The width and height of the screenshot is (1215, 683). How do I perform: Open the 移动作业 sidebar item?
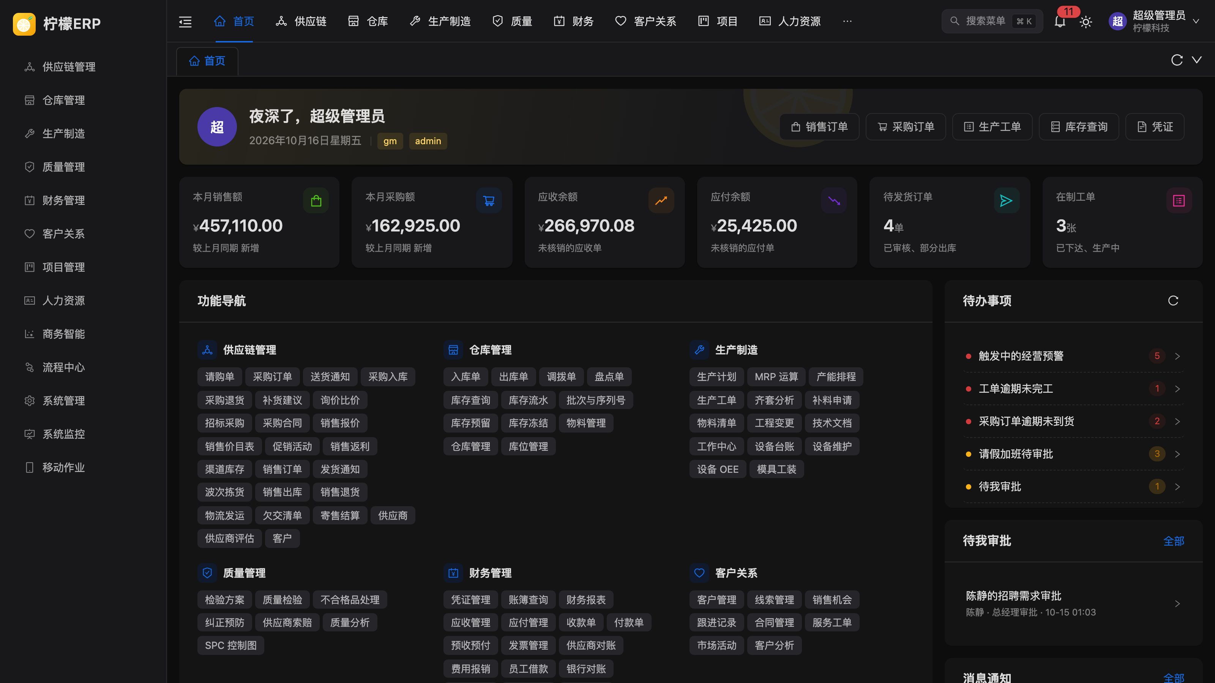(63, 467)
